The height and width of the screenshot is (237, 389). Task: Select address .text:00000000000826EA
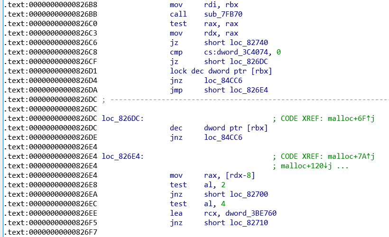[x=51, y=194]
